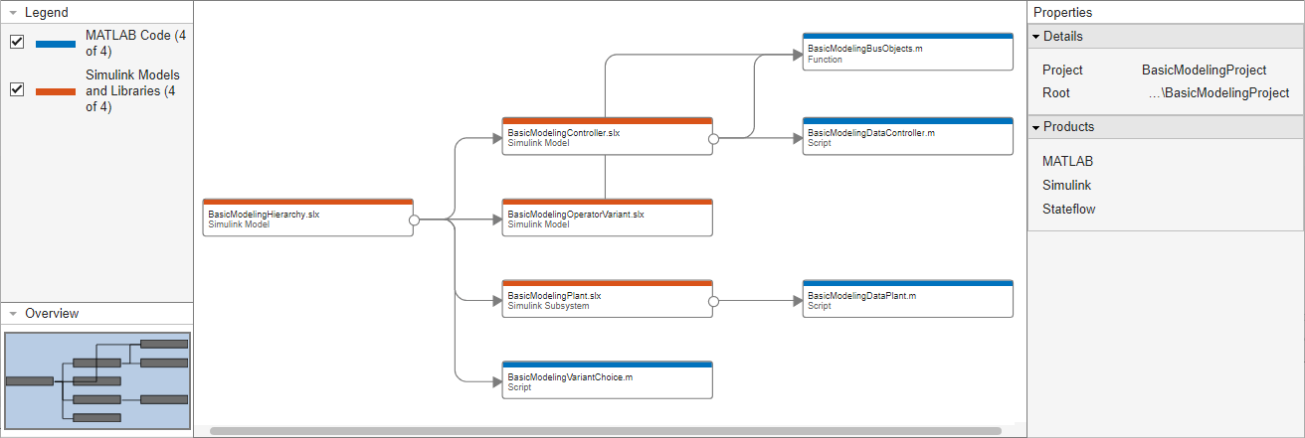Click the orange Simulink Models color swatch
1305x438 pixels.
click(56, 91)
